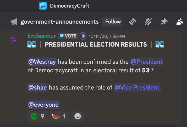Toggle the AYE reaction with 9 votes

tap(37, 116)
